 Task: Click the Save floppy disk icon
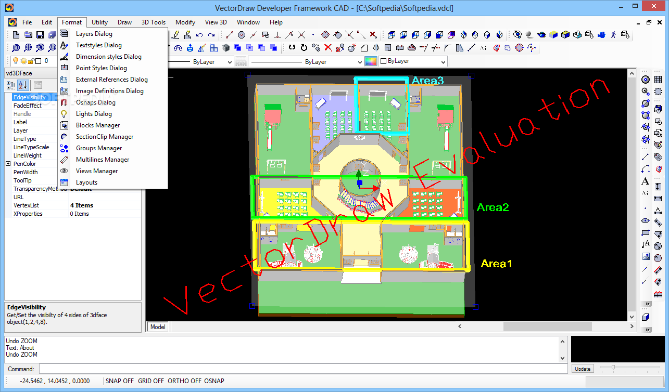pyautogui.click(x=40, y=35)
